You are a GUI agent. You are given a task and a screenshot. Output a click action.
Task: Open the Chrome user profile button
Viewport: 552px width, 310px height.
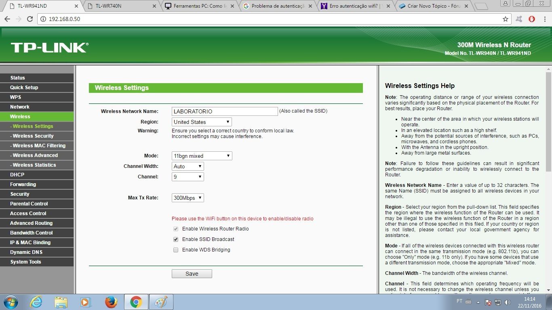(x=506, y=3)
